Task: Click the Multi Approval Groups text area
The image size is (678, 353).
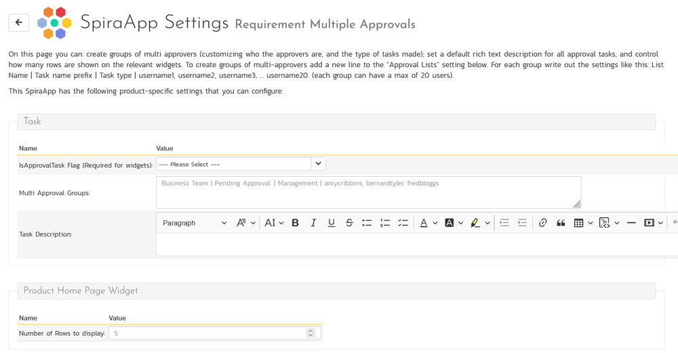Action: (368, 192)
